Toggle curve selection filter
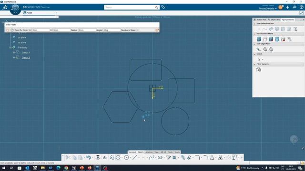The width and height of the screenshot is (305, 171). [265, 29]
